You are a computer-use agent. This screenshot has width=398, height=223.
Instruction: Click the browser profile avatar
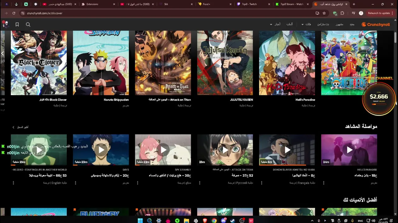361,13
